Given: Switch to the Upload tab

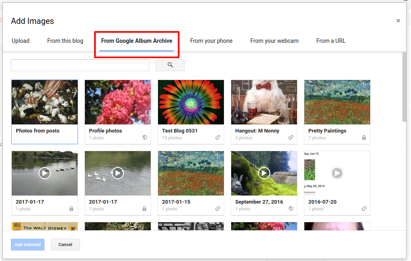Looking at the screenshot, I should tap(20, 41).
